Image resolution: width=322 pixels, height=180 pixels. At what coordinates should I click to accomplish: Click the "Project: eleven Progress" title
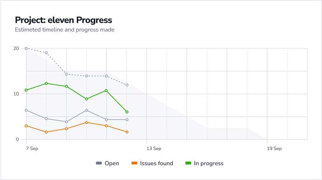point(63,20)
